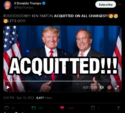The width and height of the screenshot is (125, 113).
Task: Open the three-dot more options menu
Action: [x=119, y=4]
